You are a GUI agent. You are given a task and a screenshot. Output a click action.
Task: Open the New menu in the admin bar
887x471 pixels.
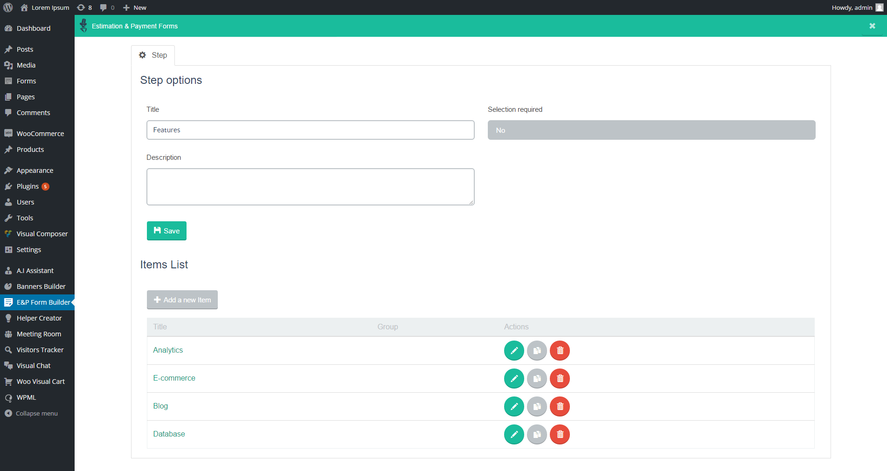(134, 7)
